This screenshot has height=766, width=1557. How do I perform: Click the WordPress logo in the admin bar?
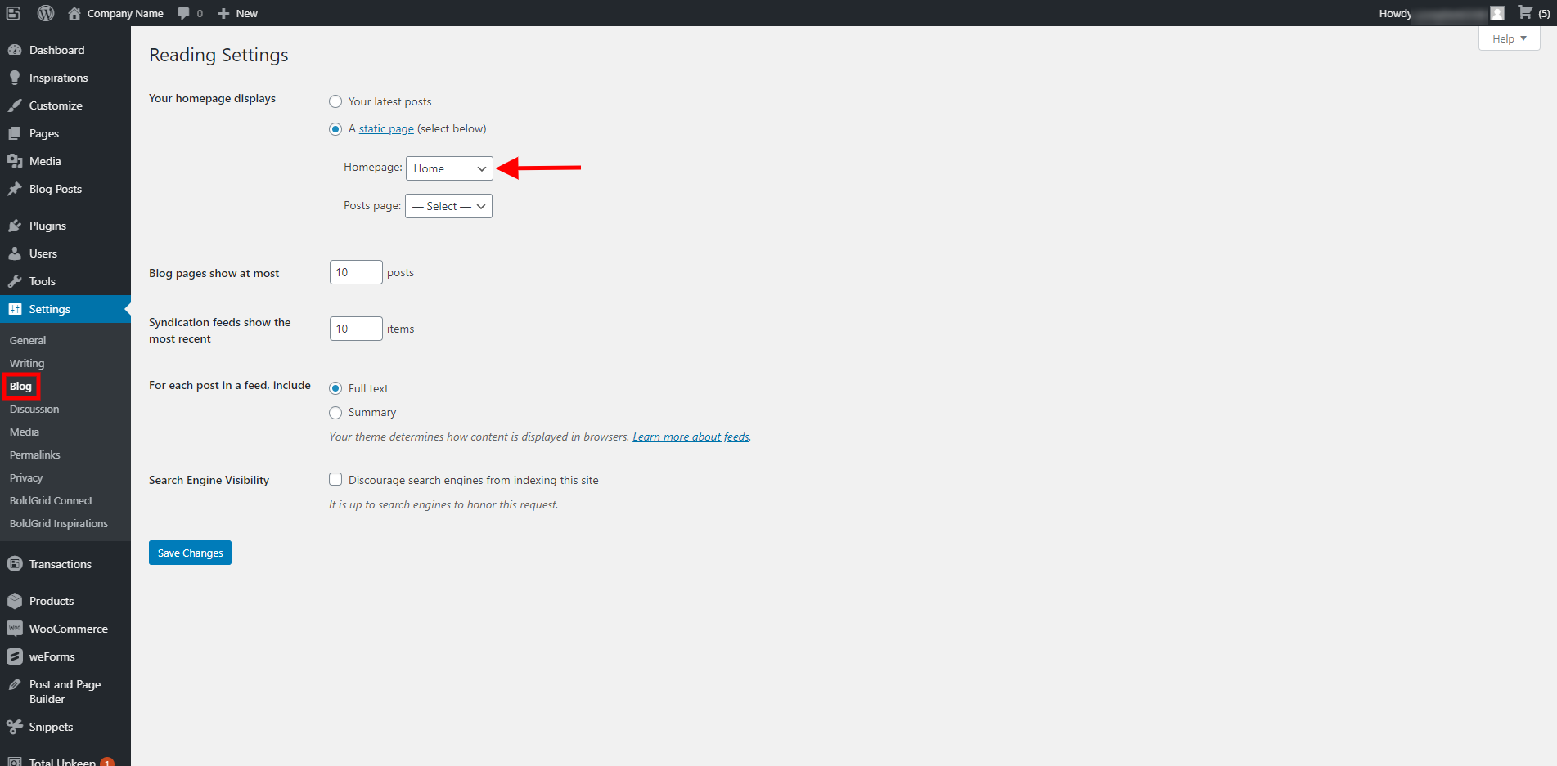tap(45, 13)
